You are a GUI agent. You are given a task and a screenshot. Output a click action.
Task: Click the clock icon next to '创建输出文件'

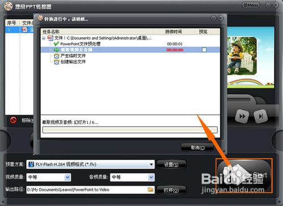(57, 62)
